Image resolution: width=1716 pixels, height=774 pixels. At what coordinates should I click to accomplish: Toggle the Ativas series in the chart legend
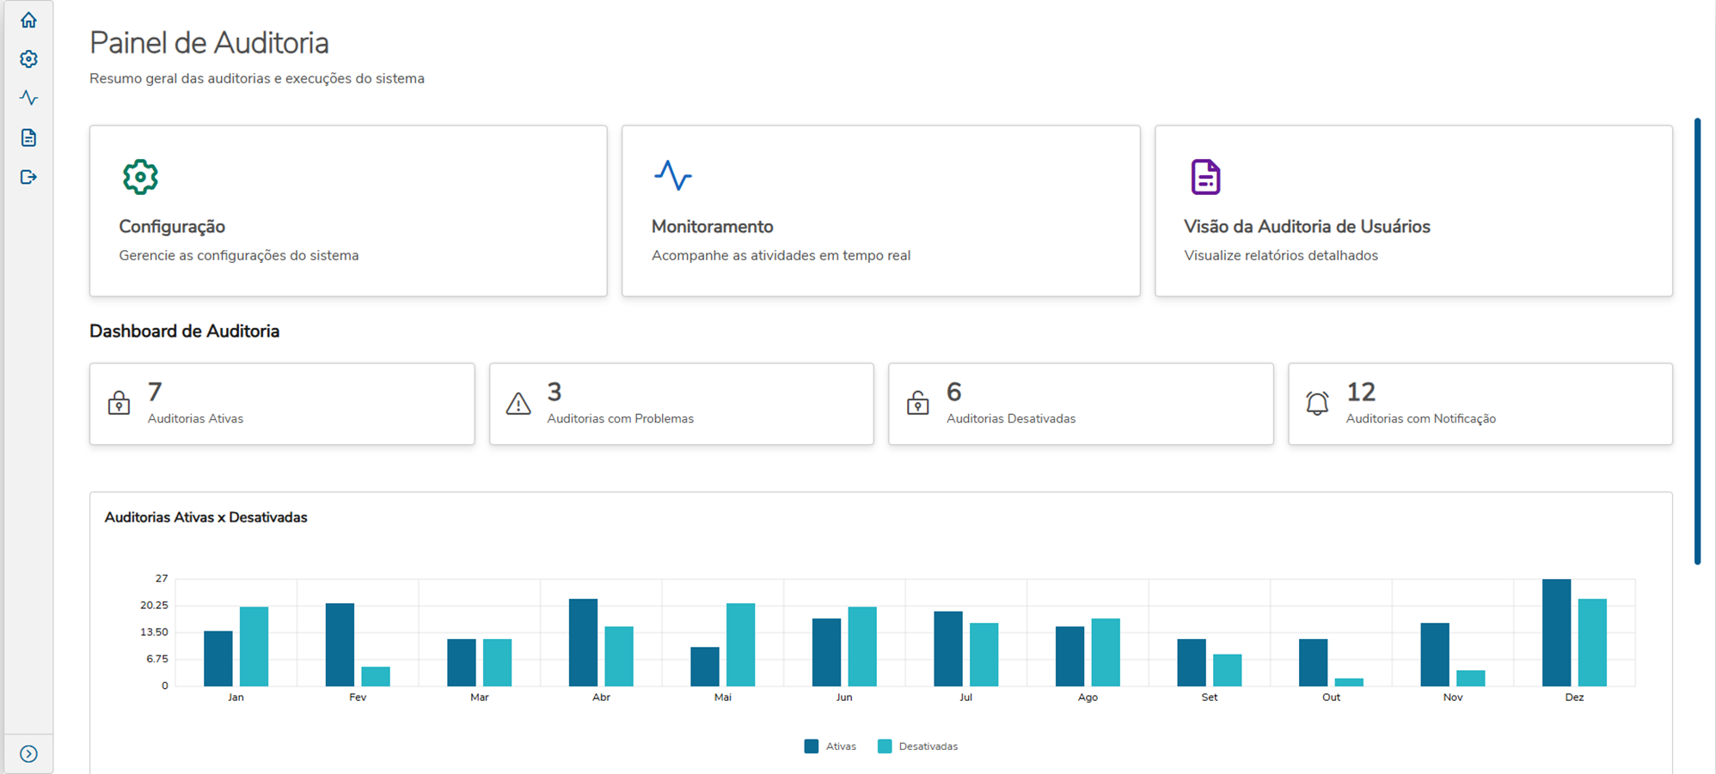click(830, 746)
